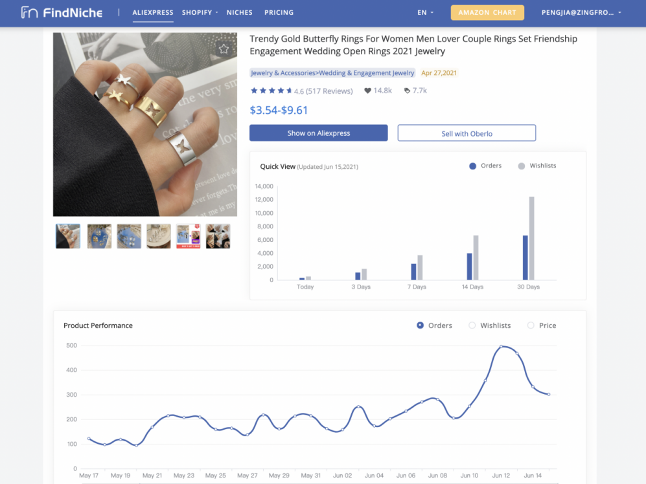The width and height of the screenshot is (646, 484).
Task: Click the product title text
Action: pyautogui.click(x=413, y=45)
